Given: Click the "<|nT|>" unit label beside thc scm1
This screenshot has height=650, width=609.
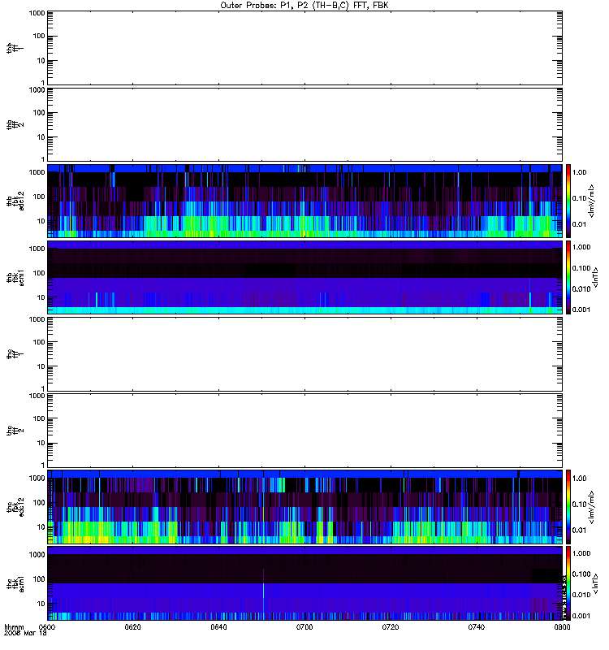Looking at the screenshot, I should click(595, 583).
